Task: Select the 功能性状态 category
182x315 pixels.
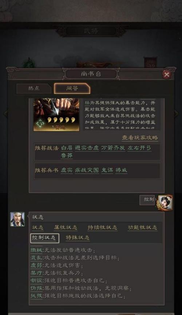Action: (x=142, y=227)
